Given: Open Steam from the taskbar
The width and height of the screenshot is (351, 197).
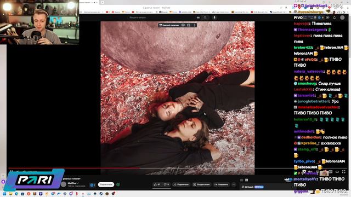Looking at the screenshot, I should point(101,194).
